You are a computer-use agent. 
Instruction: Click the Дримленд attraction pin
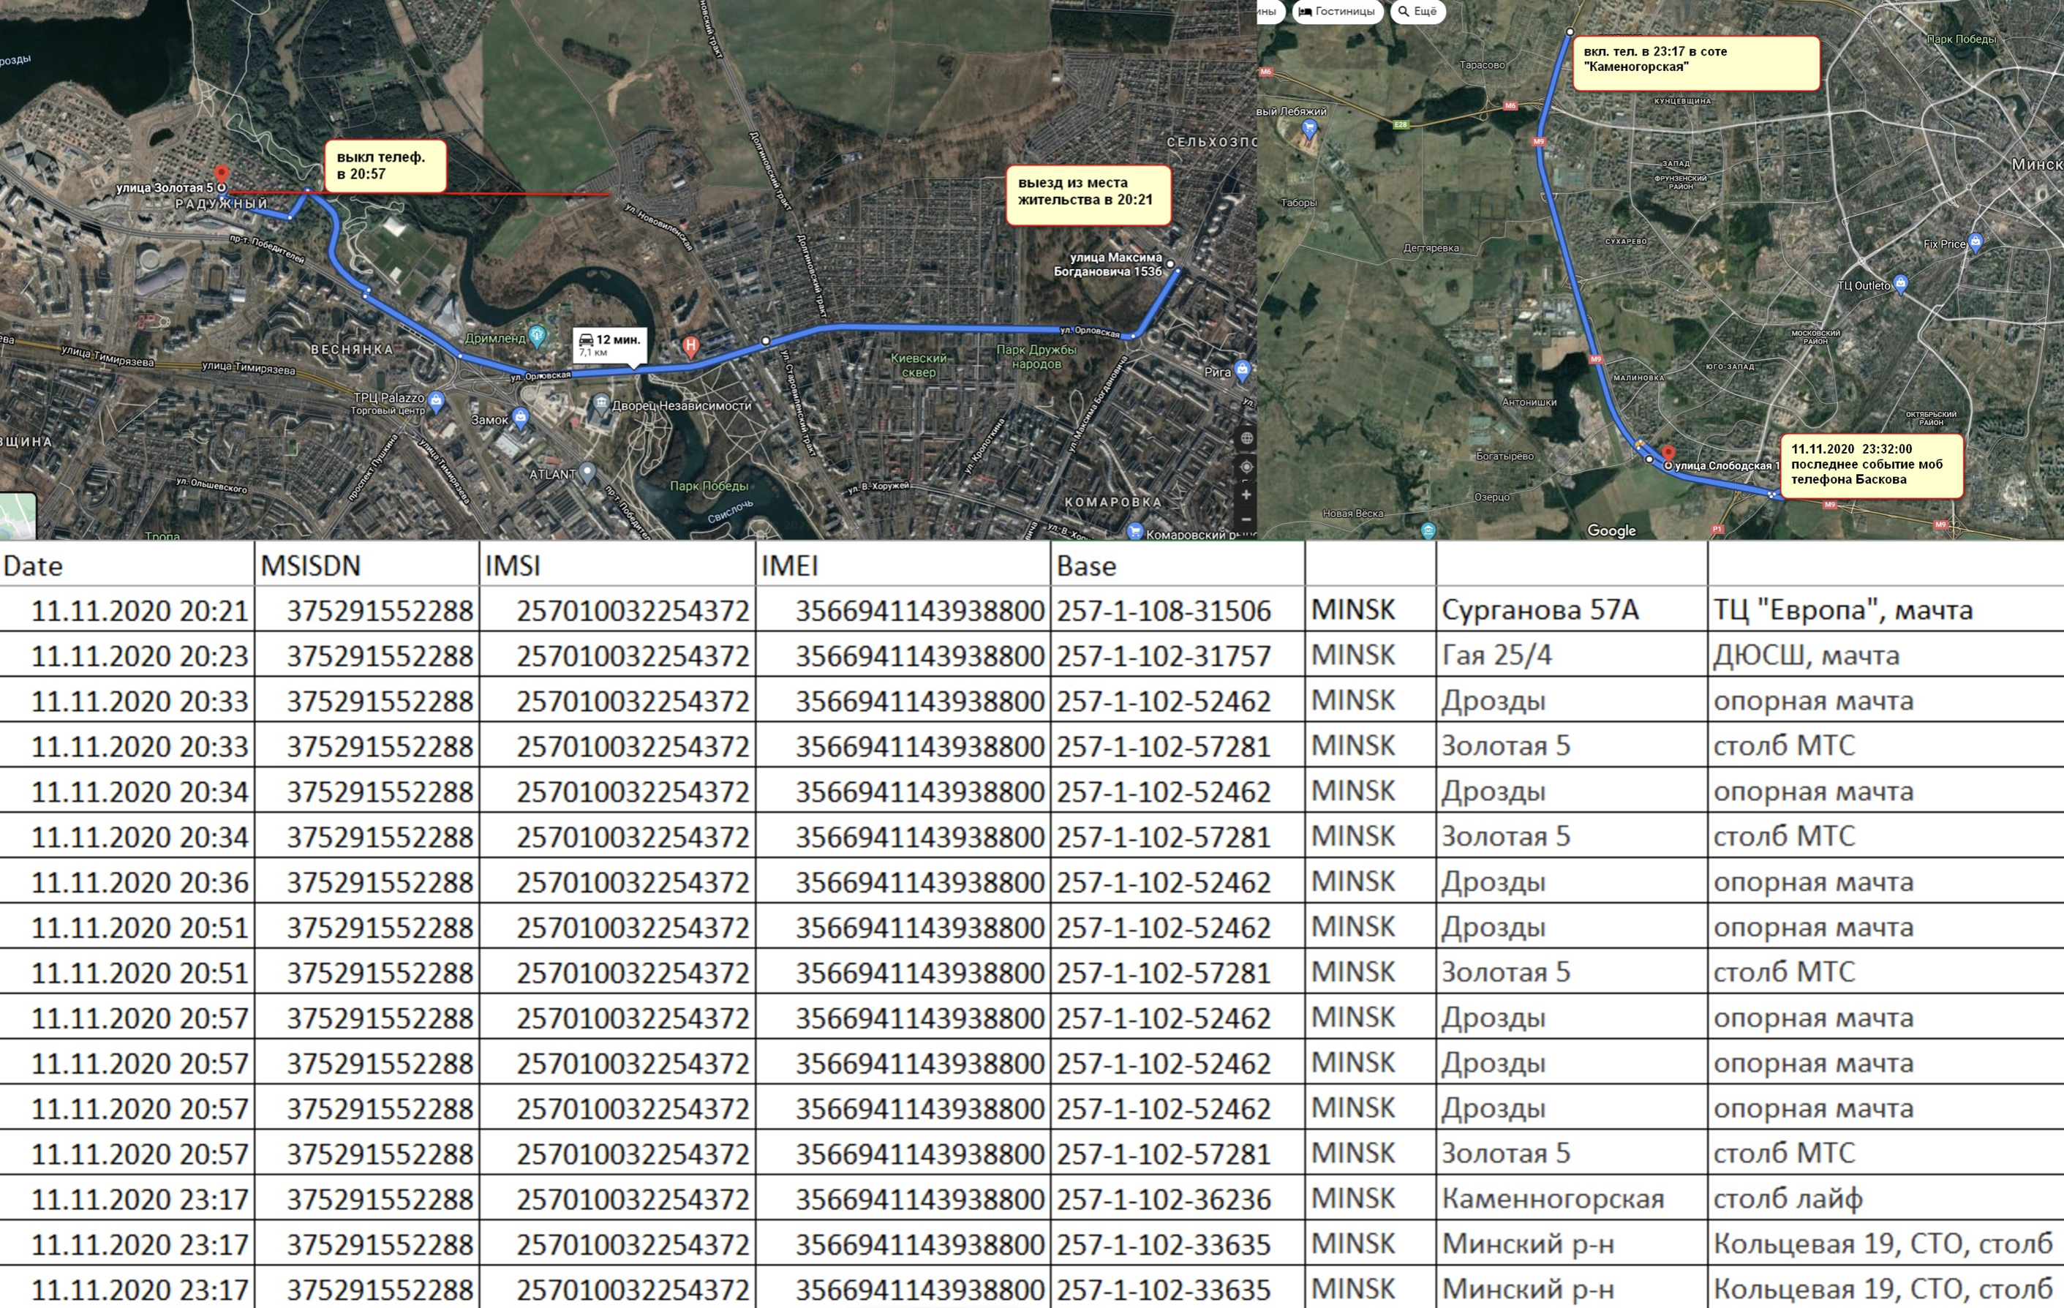(x=538, y=335)
